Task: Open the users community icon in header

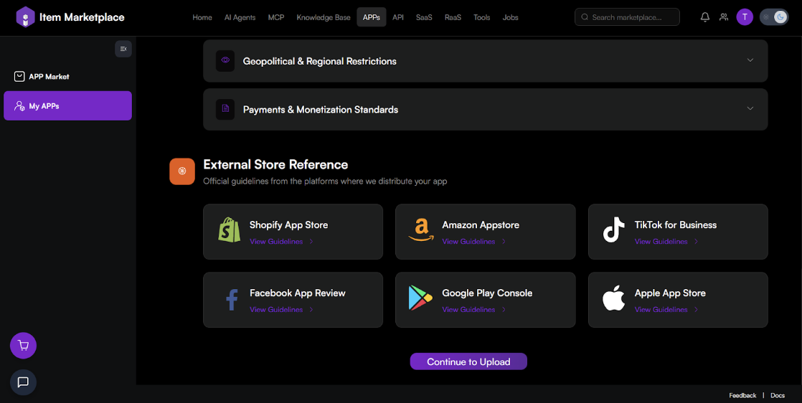Action: [724, 17]
